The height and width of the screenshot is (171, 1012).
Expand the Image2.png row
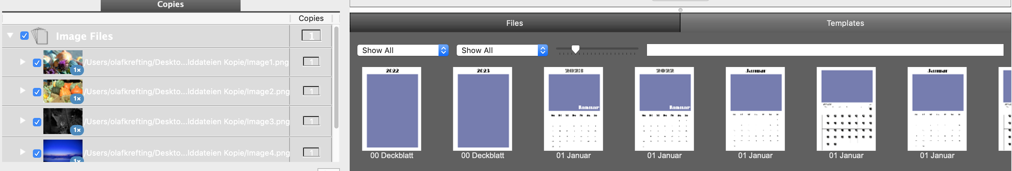pos(22,91)
